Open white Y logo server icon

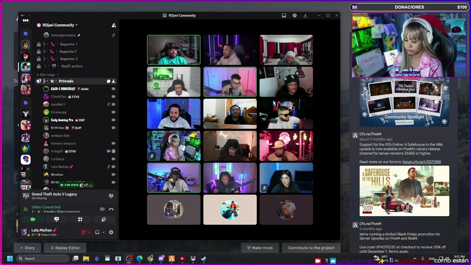[25, 114]
